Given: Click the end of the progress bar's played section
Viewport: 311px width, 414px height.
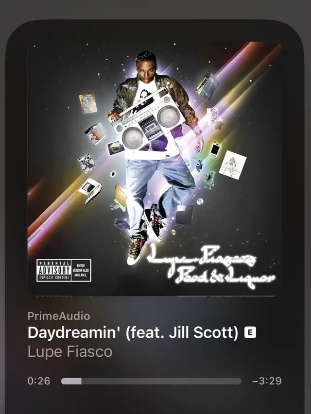Looking at the screenshot, I should (81, 381).
